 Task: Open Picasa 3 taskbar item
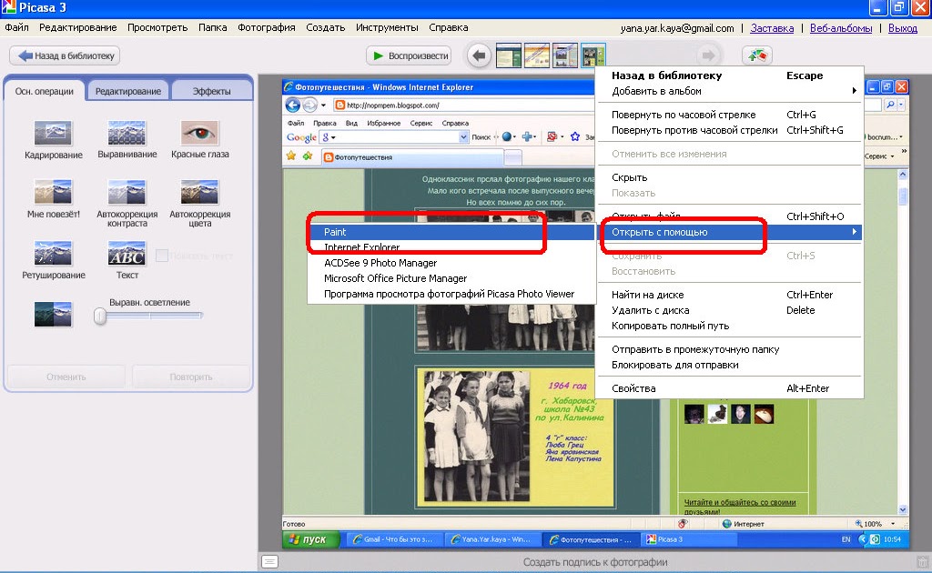tap(690, 539)
